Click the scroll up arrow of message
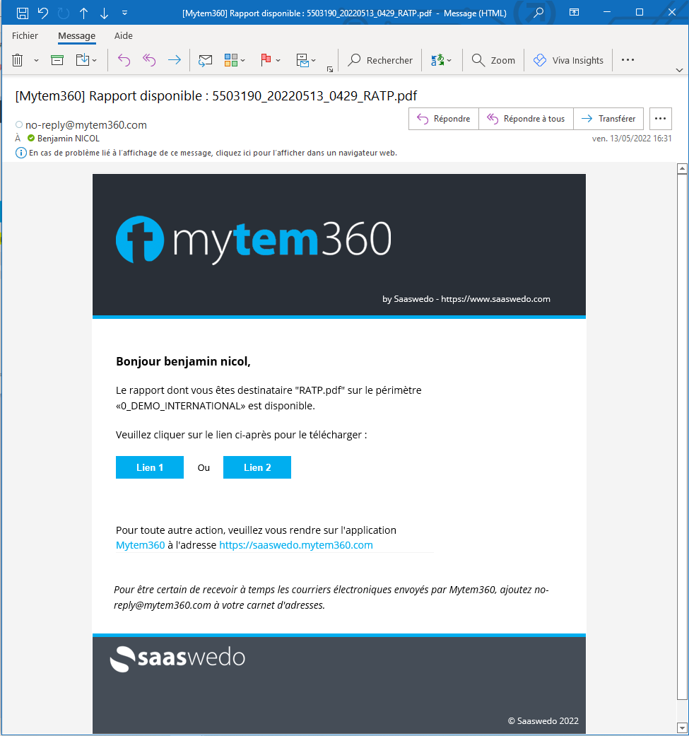Image resolution: width=689 pixels, height=736 pixels. (682, 168)
